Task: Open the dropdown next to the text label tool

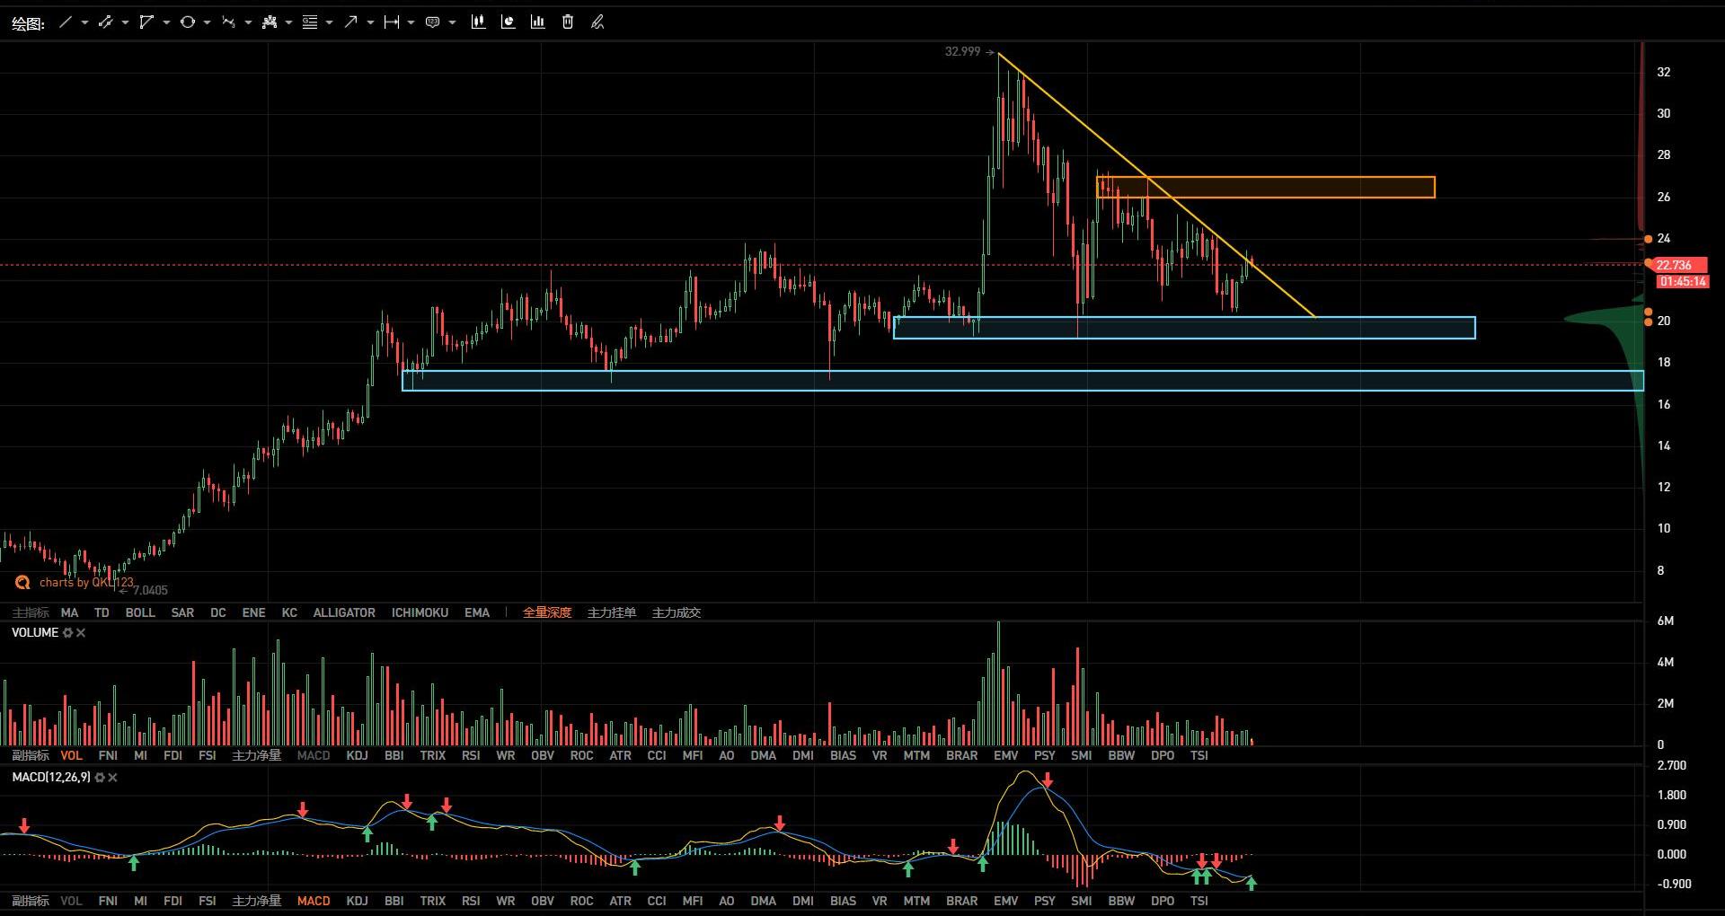Action: click(x=452, y=22)
